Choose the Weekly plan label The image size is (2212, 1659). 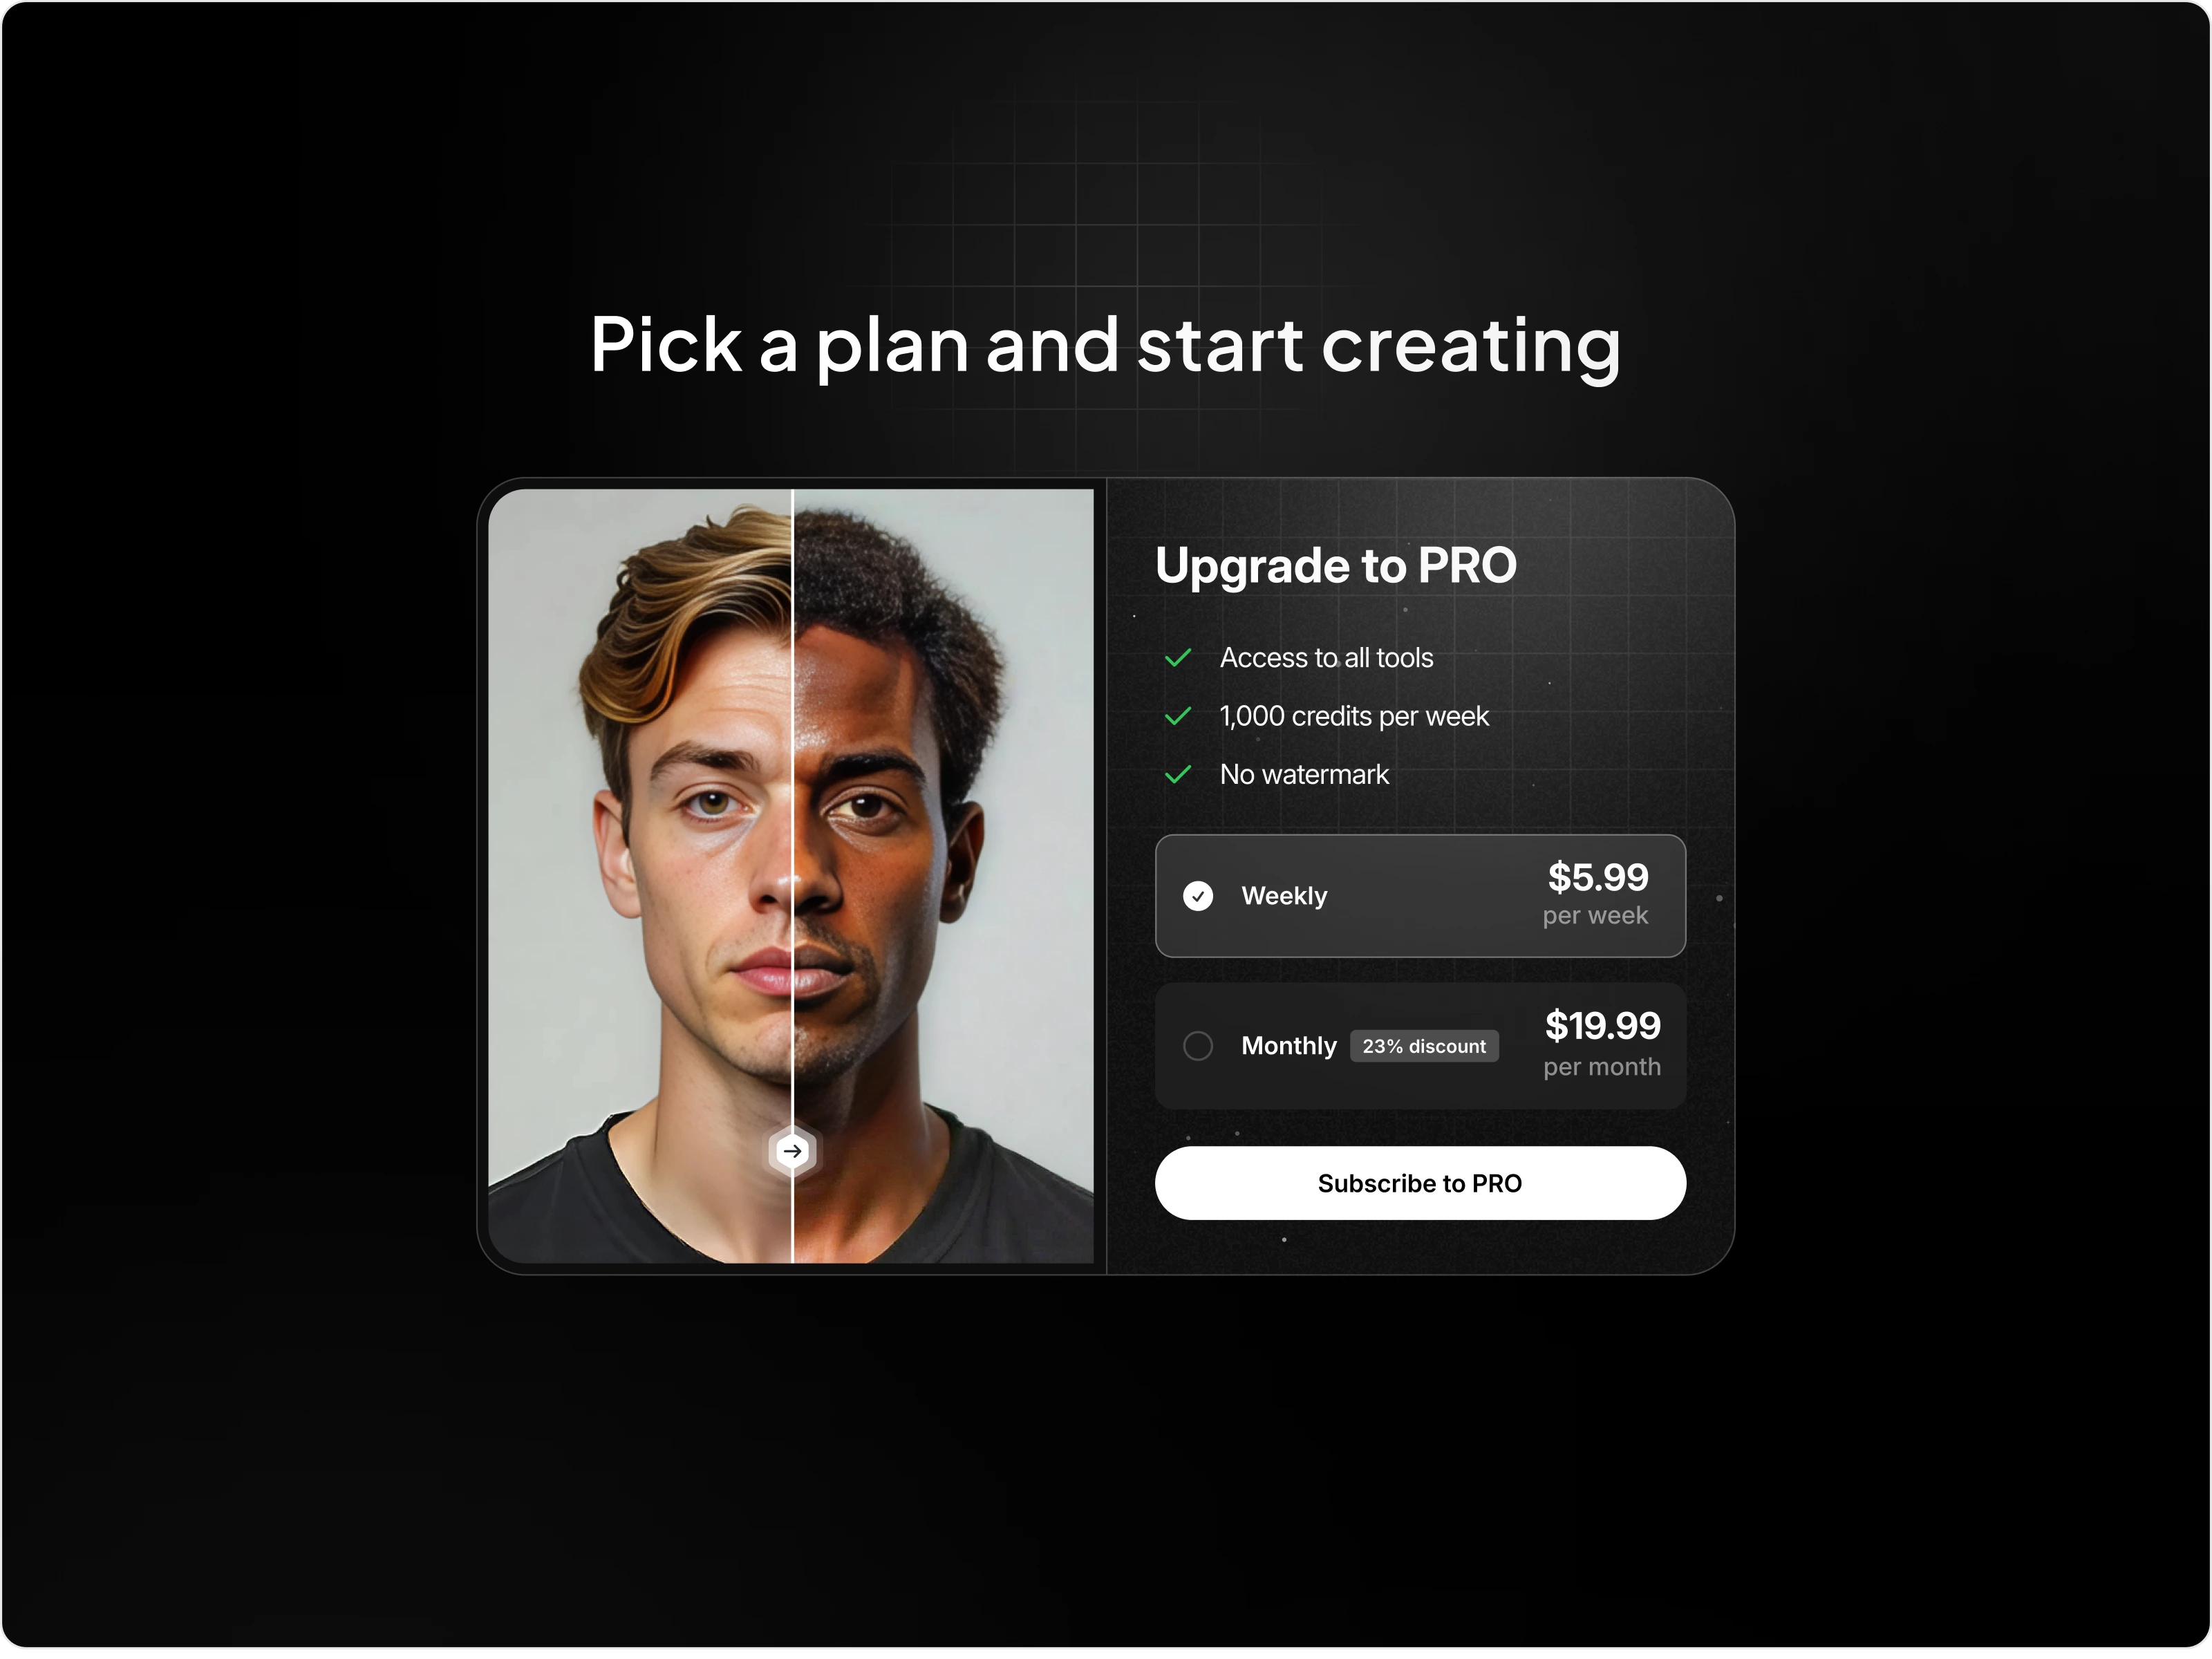point(1284,896)
